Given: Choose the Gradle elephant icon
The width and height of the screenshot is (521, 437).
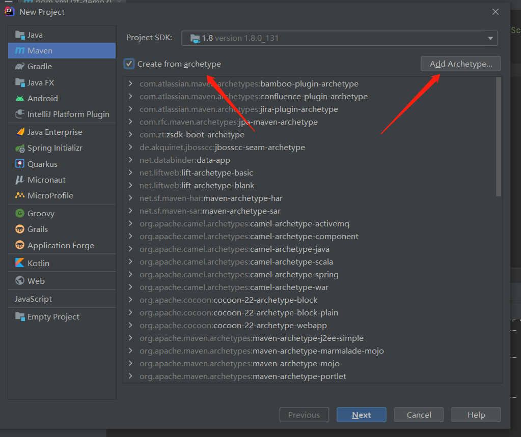Looking at the screenshot, I should (x=20, y=66).
